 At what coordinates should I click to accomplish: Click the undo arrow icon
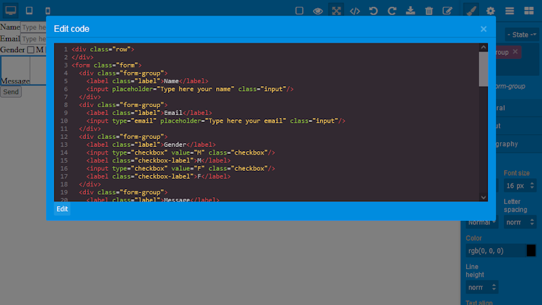tap(373, 11)
